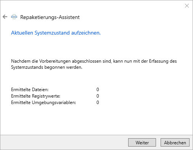Image resolution: width=193 pixels, height=150 pixels.
Task: Click the line Systemzustands begonnen werden
Action: point(47,67)
